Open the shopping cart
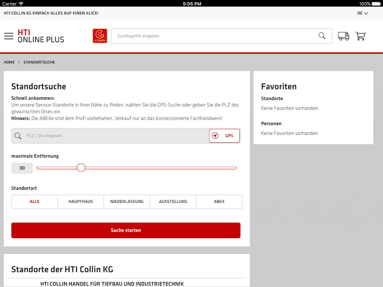 pyautogui.click(x=360, y=36)
